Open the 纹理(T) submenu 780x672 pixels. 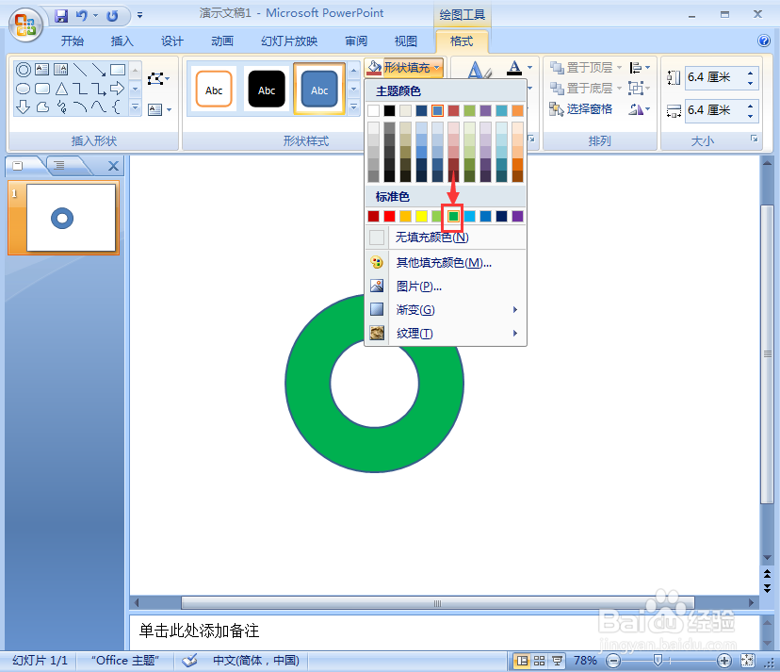pos(446,333)
